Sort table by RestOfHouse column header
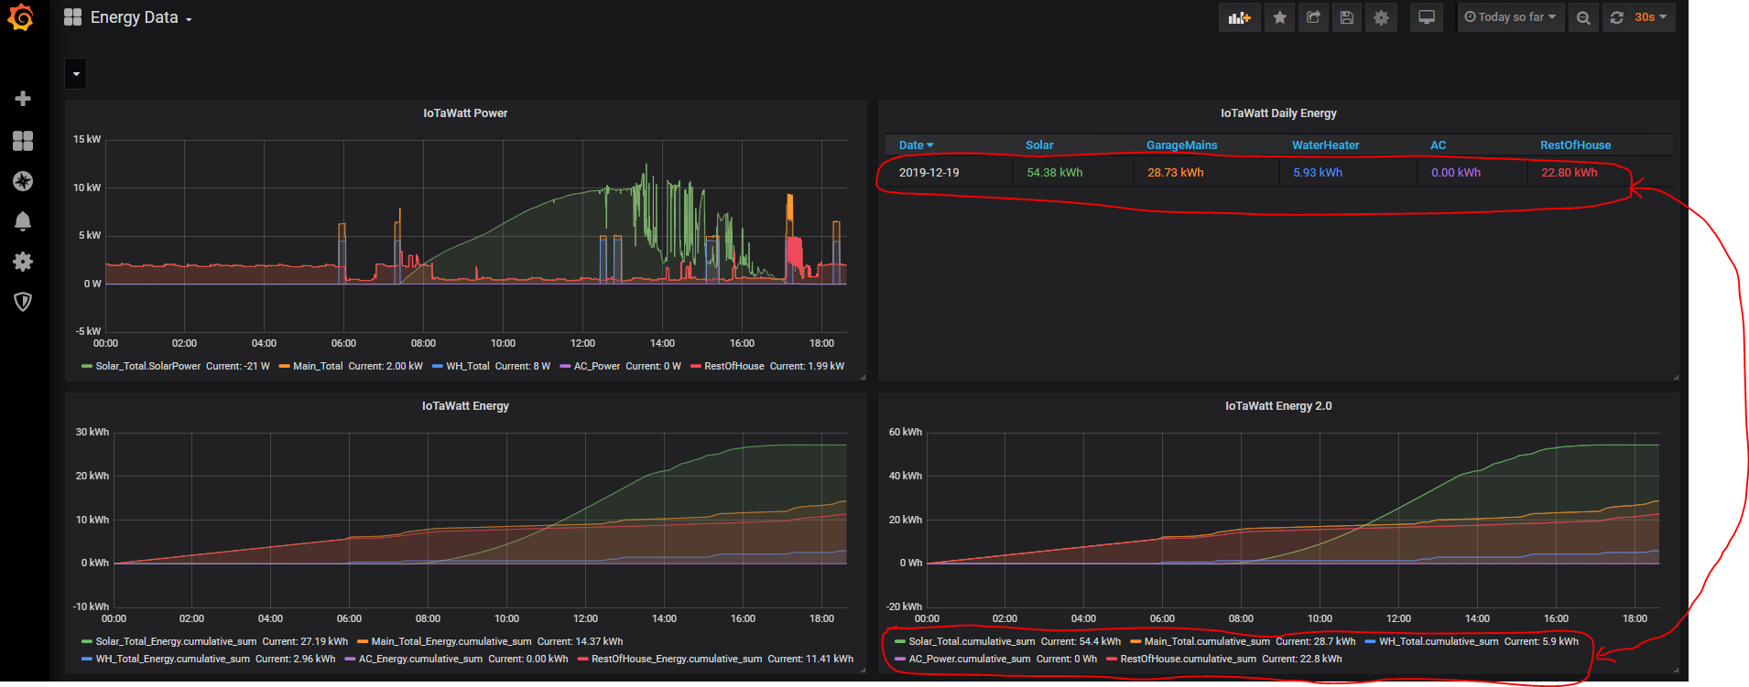This screenshot has height=687, width=1749. tap(1575, 145)
